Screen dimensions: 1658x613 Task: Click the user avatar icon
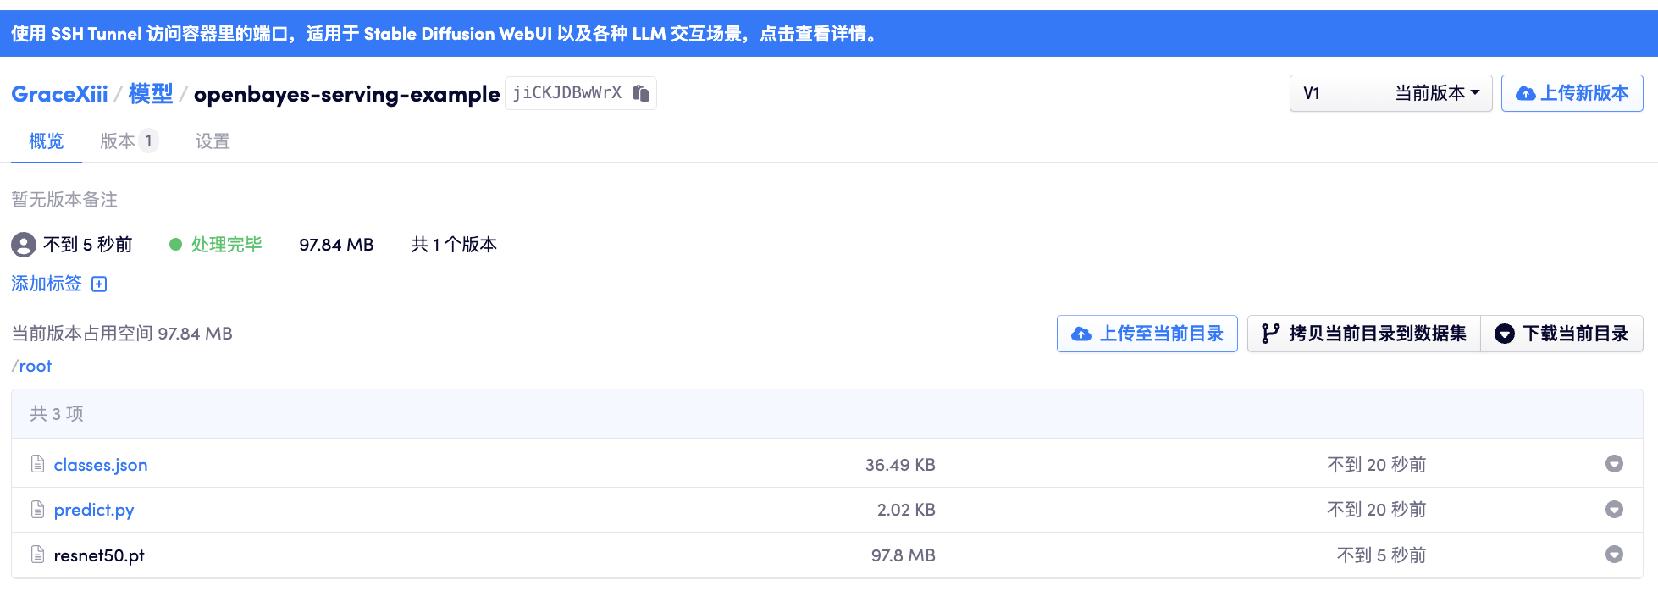(24, 245)
